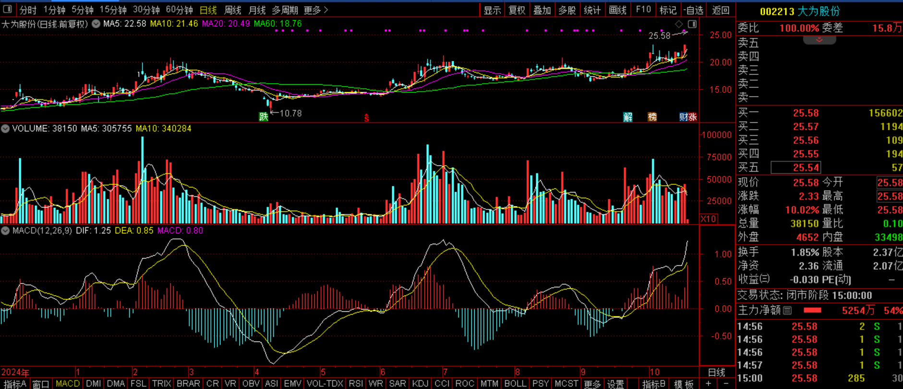
Task: Click the -自选 remove from watchlist button
Action: (x=693, y=10)
